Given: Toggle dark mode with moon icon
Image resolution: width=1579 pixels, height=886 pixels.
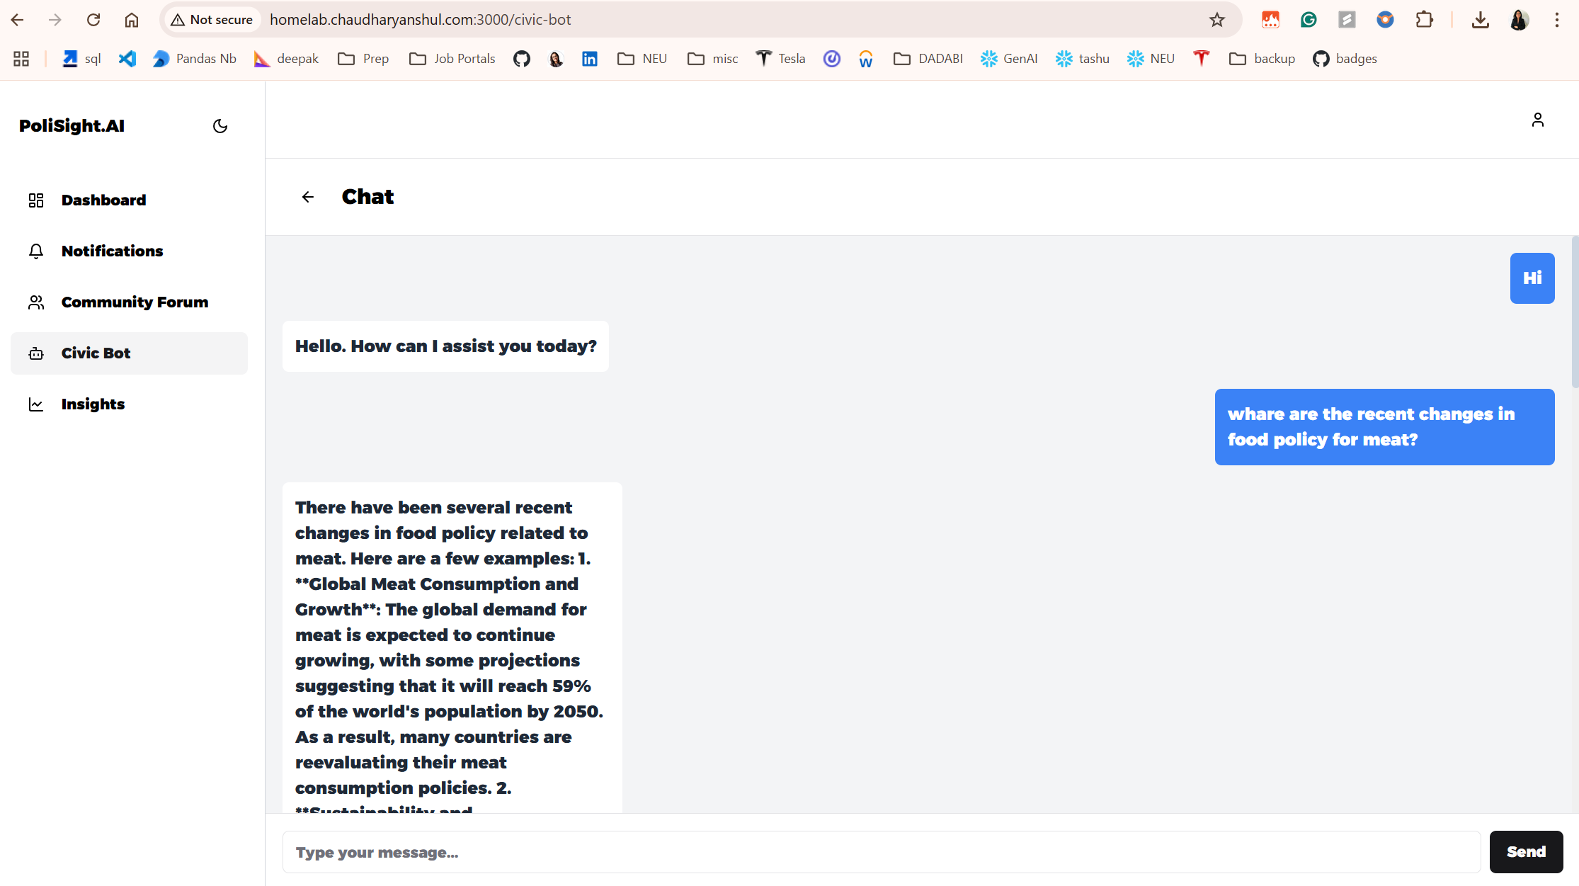Looking at the screenshot, I should coord(220,126).
